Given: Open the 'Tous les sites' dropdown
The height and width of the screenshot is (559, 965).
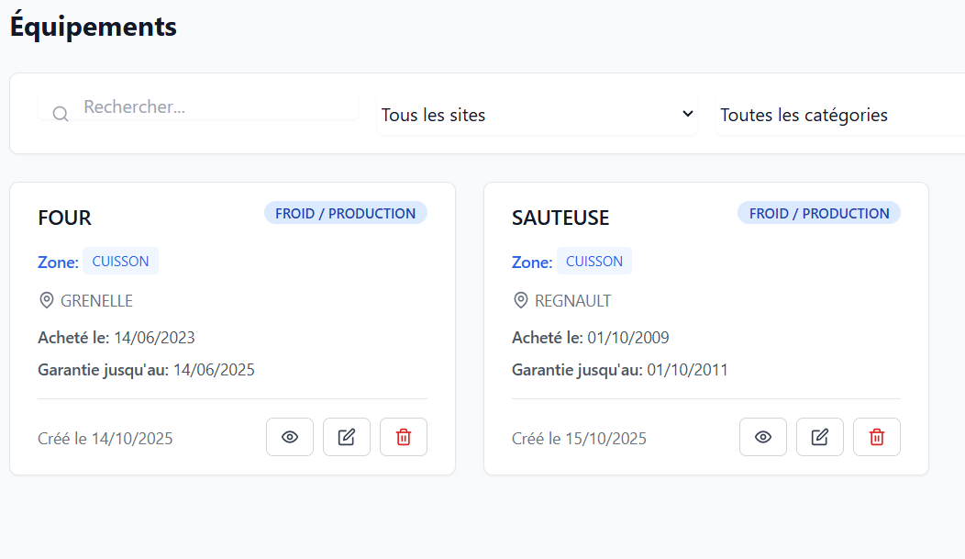Looking at the screenshot, I should point(537,114).
